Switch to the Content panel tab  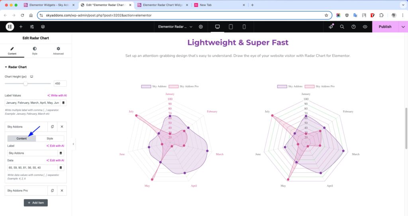coord(12,51)
